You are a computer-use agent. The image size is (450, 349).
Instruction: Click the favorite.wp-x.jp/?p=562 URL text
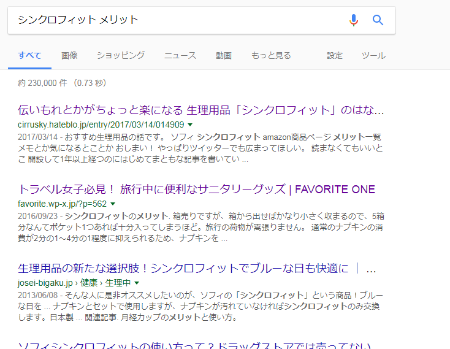click(62, 204)
